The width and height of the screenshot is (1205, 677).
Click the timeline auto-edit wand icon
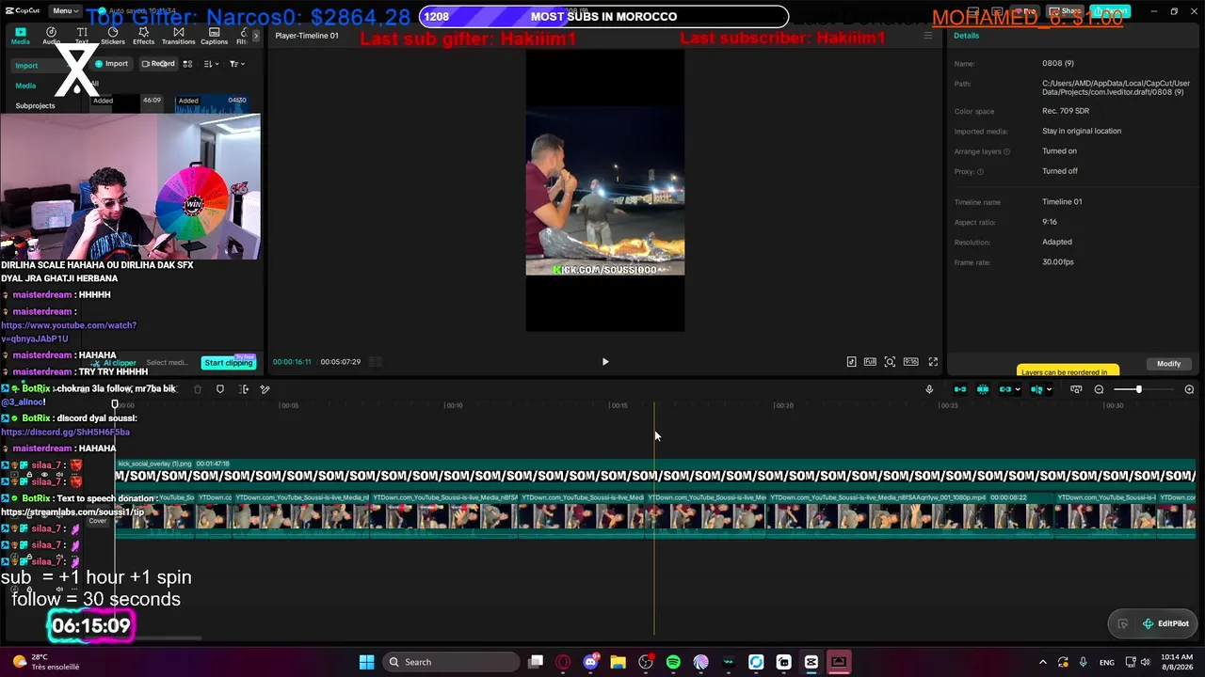pos(265,389)
